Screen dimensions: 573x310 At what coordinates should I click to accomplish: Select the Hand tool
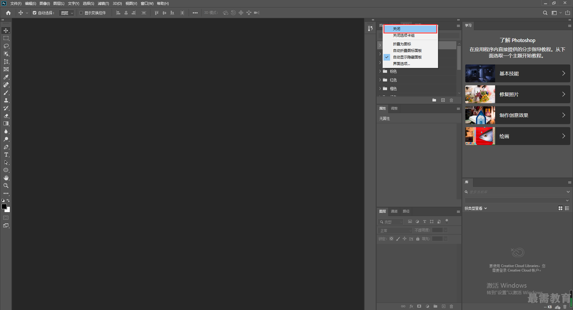(6, 178)
